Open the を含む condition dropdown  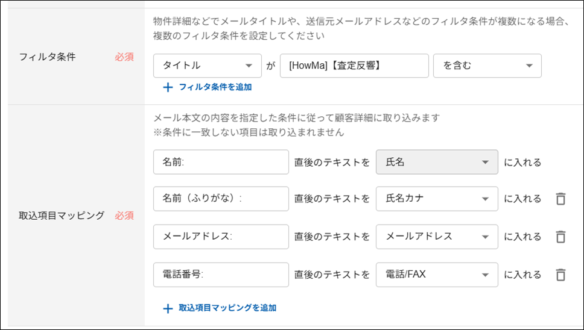(x=487, y=66)
